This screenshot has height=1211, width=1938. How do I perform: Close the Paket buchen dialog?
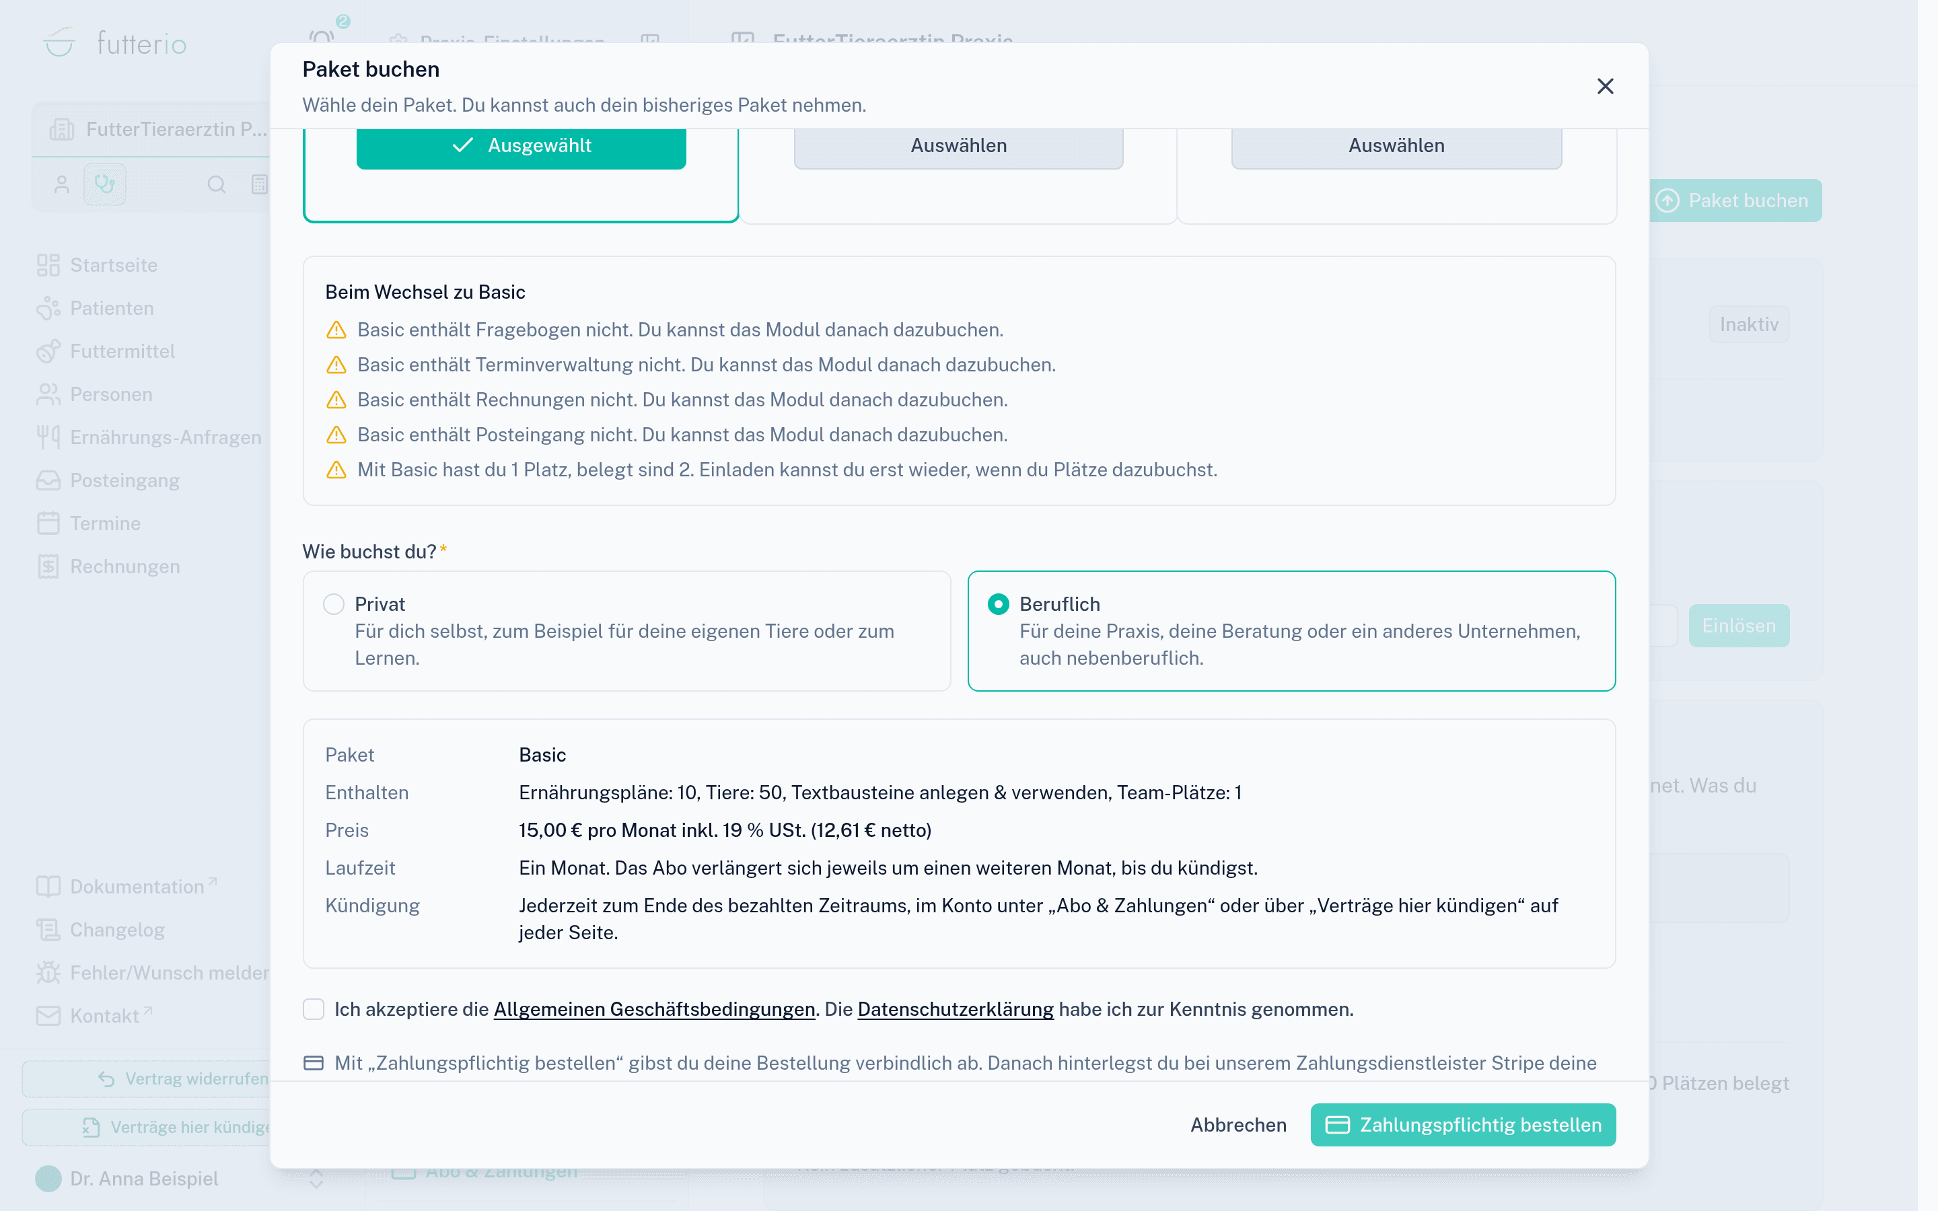coord(1605,87)
